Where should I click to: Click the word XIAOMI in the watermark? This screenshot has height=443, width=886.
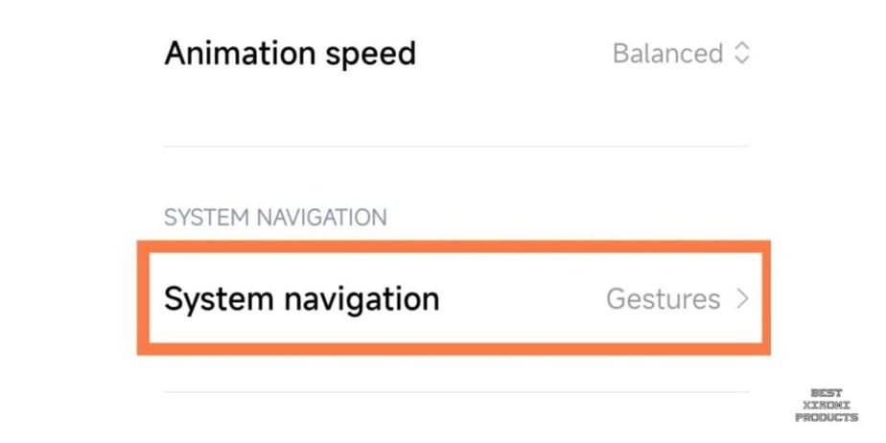(x=826, y=405)
